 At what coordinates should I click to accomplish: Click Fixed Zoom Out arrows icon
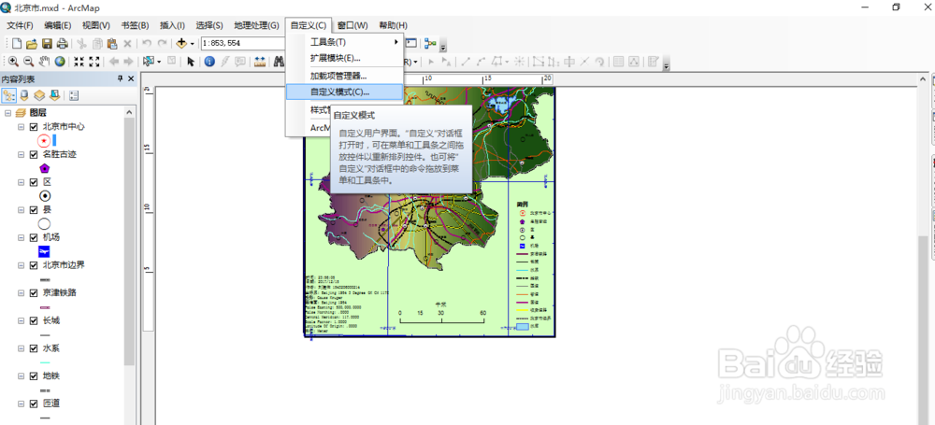click(93, 62)
